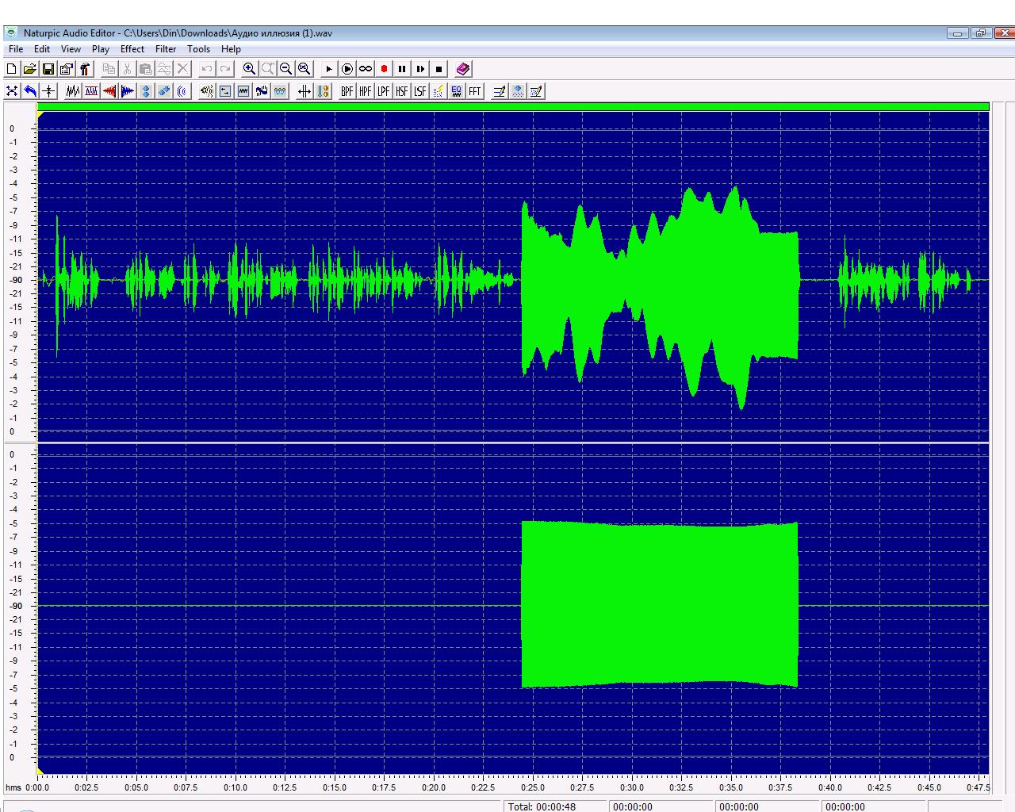The height and width of the screenshot is (812, 1015).
Task: Open the File menu
Action: pyautogui.click(x=16, y=49)
